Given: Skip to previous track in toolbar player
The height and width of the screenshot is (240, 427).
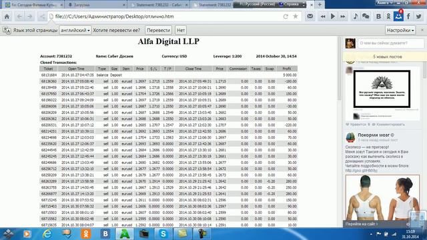Looking at the screenshot, I should 323,17.
